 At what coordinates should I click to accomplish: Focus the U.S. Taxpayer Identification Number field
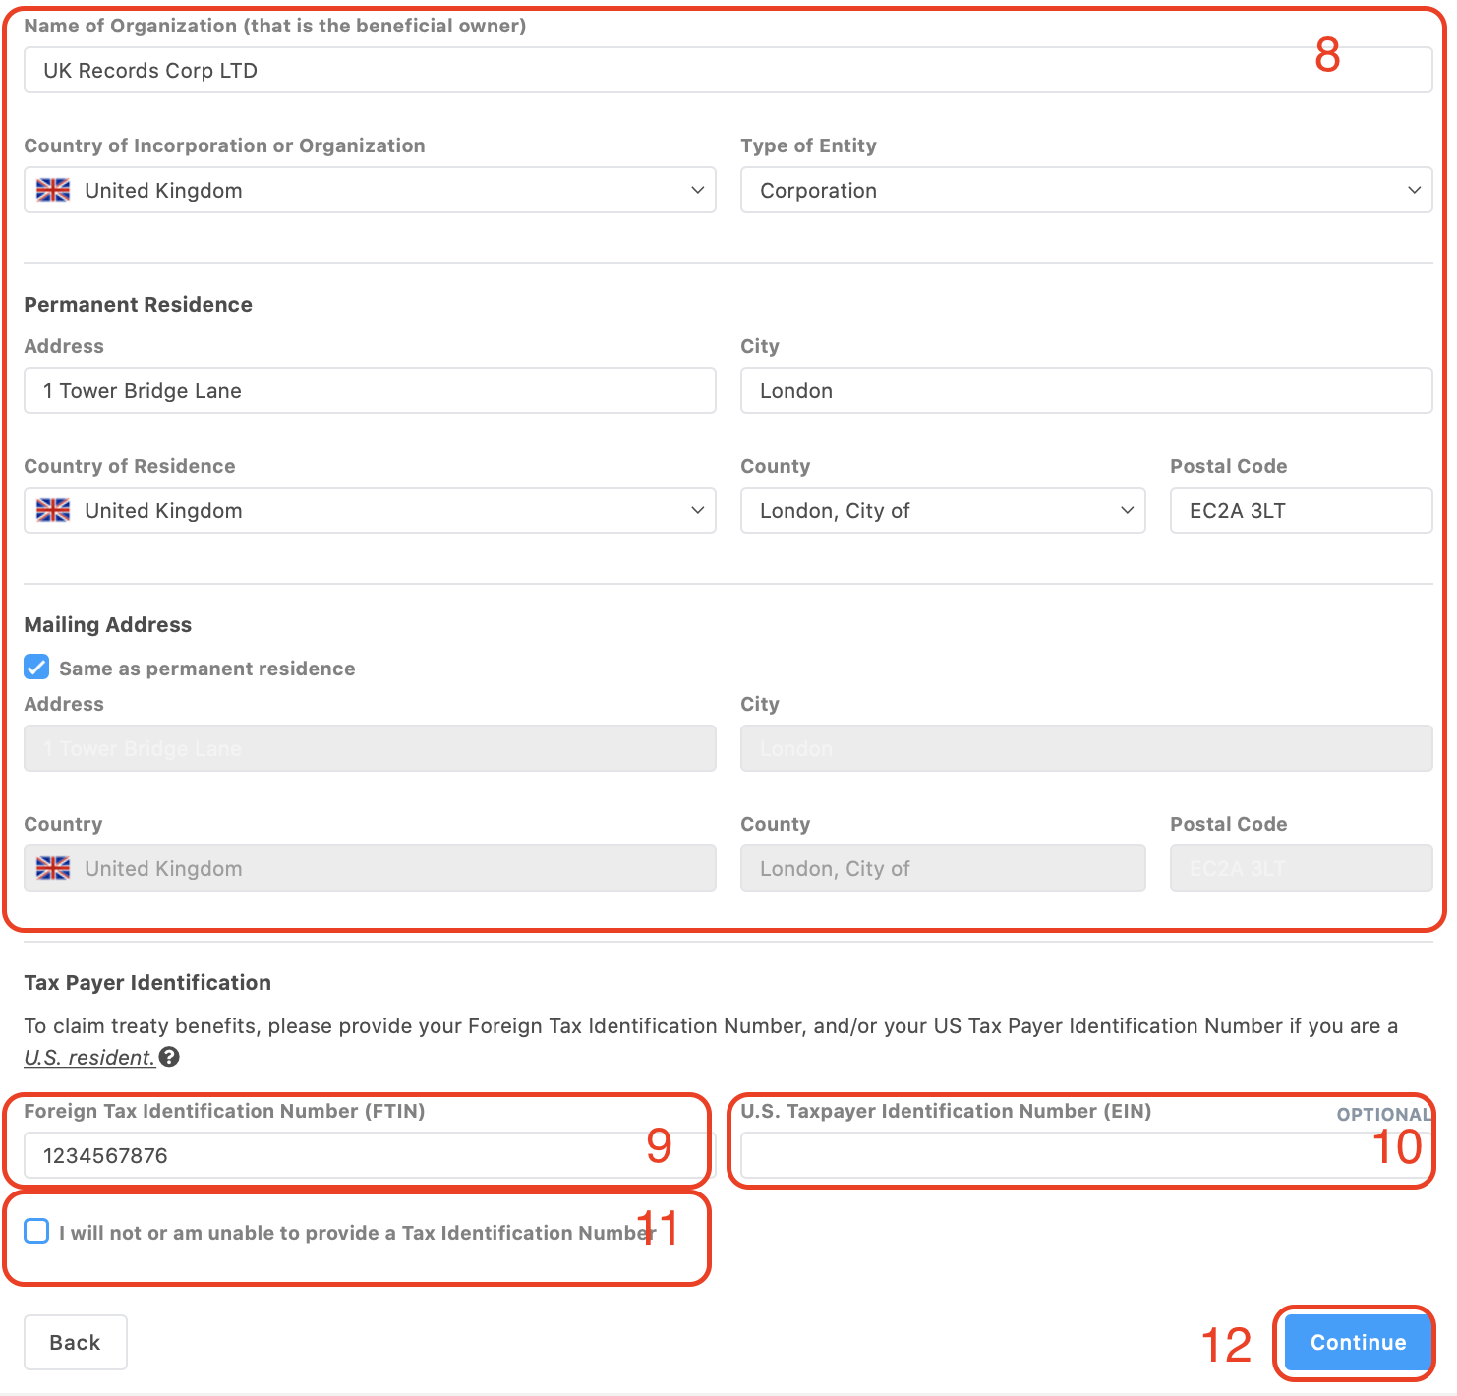(1052, 1155)
